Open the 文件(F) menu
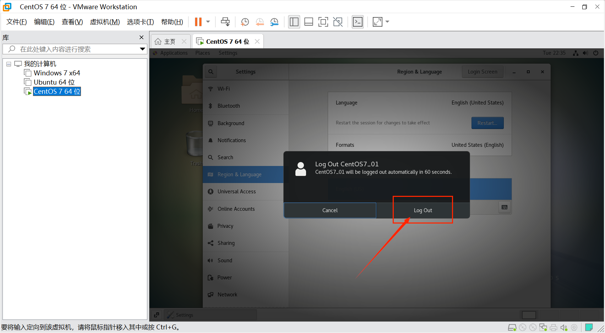605x333 pixels. 17,22
